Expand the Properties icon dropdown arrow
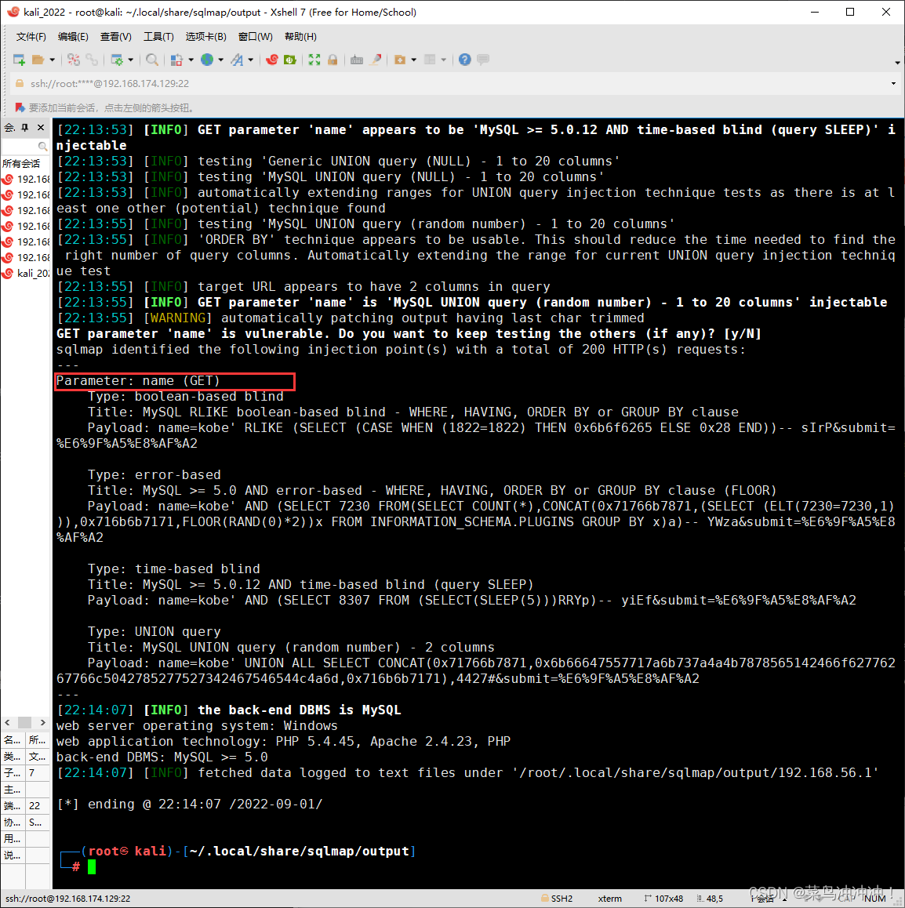 [x=130, y=60]
